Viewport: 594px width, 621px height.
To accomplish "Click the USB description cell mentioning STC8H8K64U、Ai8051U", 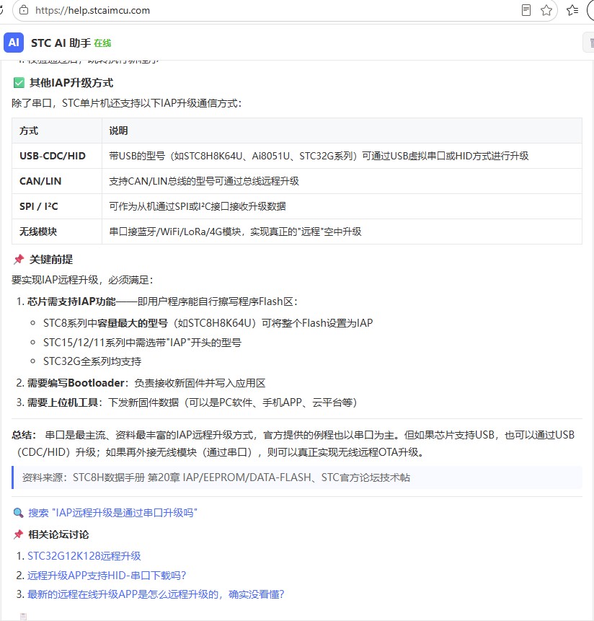I will coord(342,156).
